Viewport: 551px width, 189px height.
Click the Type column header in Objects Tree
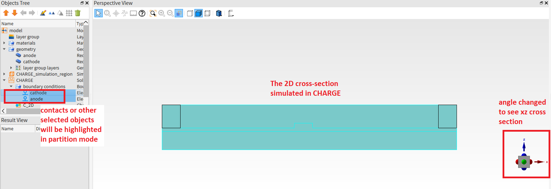(80, 23)
